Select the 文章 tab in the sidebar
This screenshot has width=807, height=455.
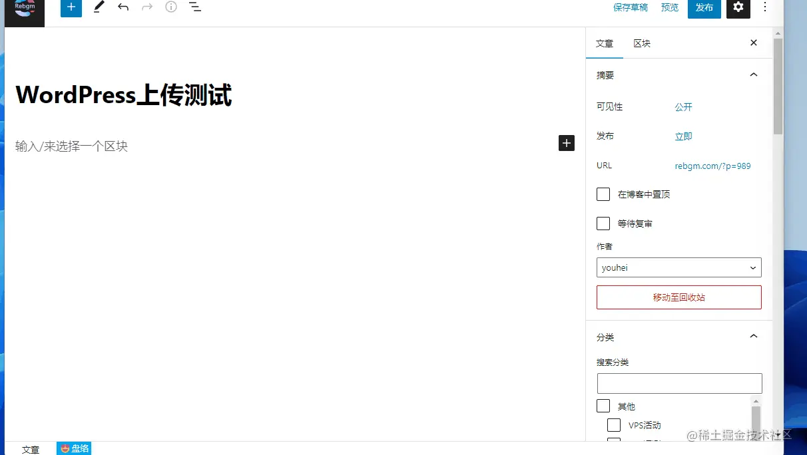pos(605,43)
